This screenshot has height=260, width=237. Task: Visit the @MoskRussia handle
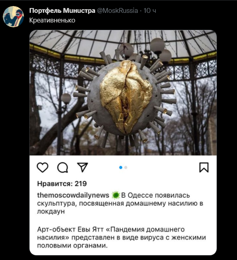point(118,10)
